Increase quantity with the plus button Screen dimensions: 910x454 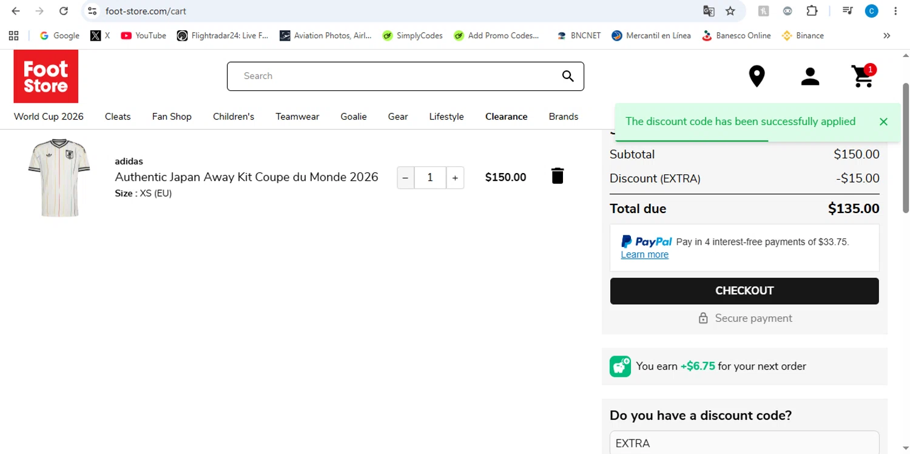coord(455,178)
